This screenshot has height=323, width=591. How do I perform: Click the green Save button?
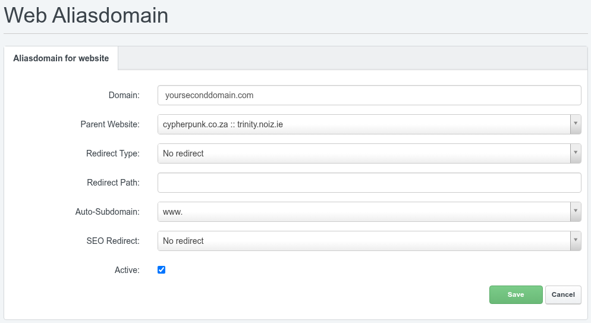(515, 294)
